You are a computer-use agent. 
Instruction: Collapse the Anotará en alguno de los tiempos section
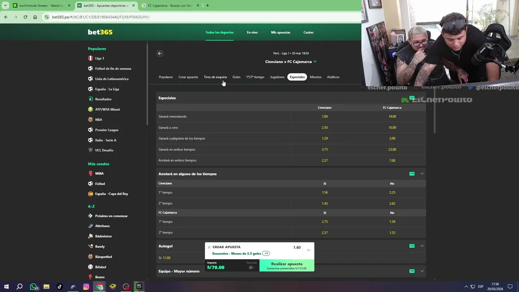coord(422,174)
